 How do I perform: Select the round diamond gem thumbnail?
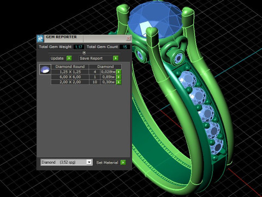(x=45, y=69)
